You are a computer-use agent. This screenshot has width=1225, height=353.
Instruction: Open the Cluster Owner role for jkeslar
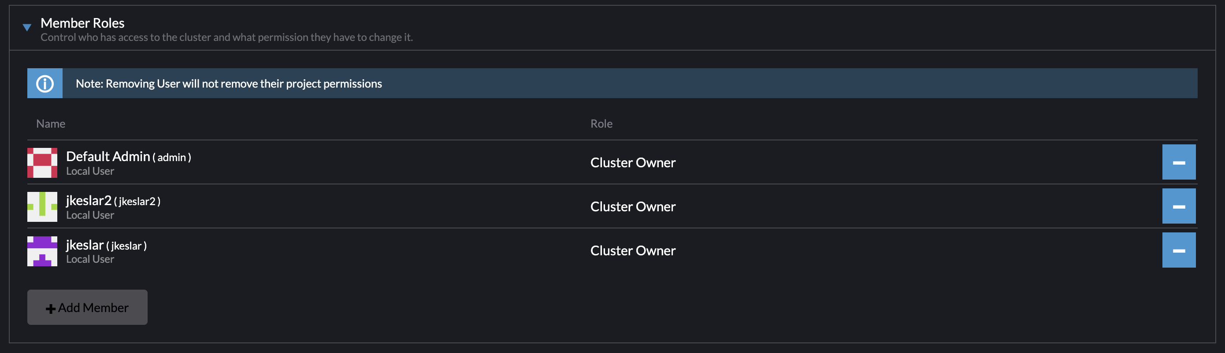pos(632,250)
